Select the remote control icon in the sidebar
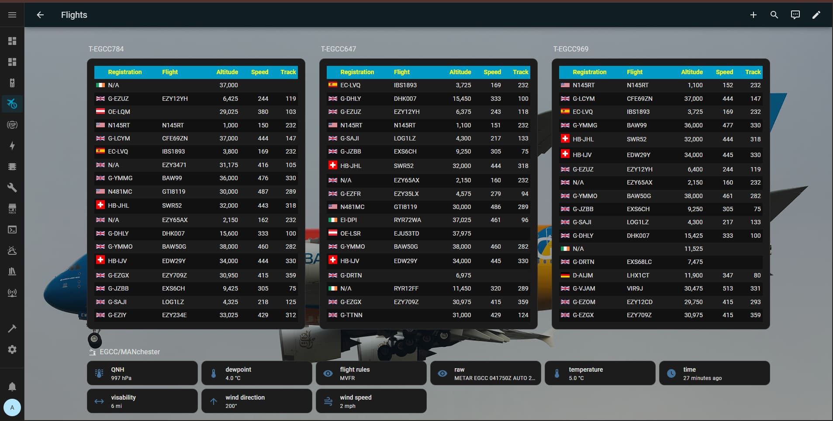This screenshot has width=833, height=421. [x=12, y=83]
